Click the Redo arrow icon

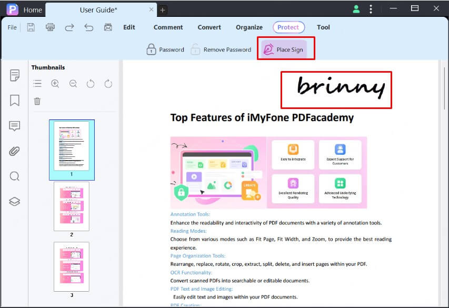pos(69,27)
